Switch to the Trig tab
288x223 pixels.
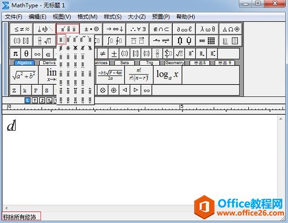(150, 63)
